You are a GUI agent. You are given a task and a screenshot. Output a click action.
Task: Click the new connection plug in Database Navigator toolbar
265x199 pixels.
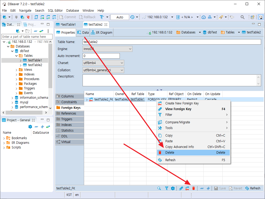pyautogui.click(x=18, y=31)
